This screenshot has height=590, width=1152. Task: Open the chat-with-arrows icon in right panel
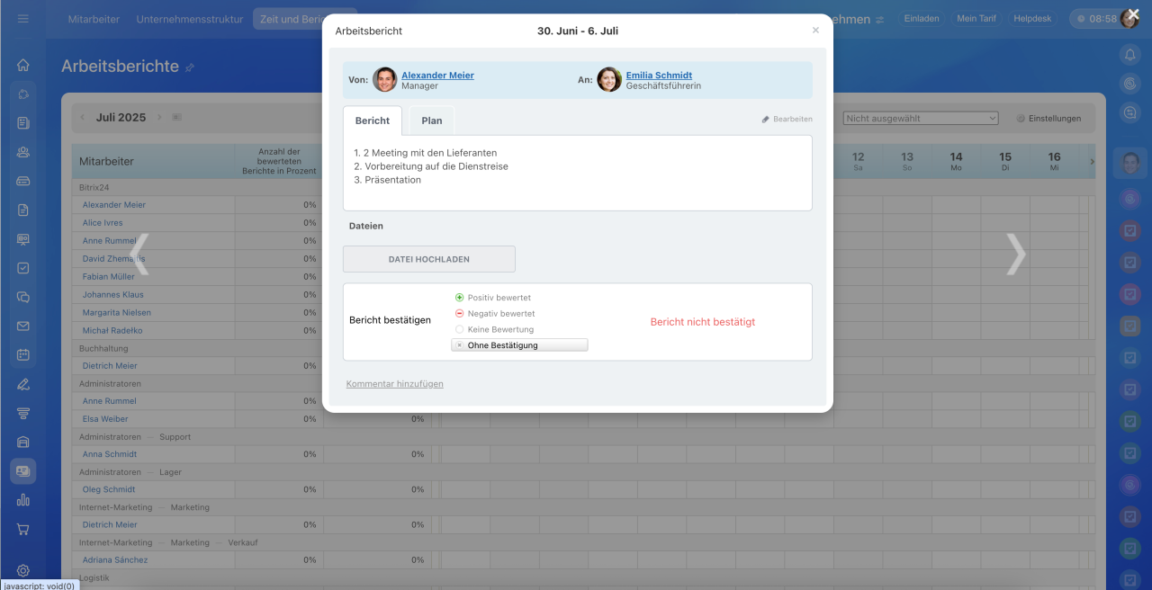coord(1130,112)
